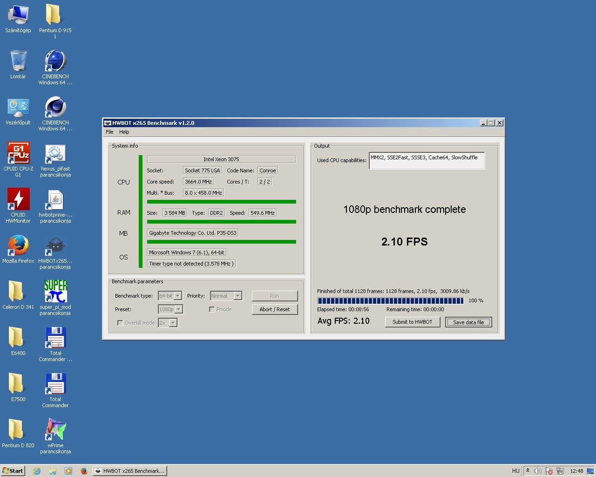Image resolution: width=596 pixels, height=477 pixels.
Task: Launch the super_pi_mod parancsikonja shortcut
Action: tap(55, 298)
